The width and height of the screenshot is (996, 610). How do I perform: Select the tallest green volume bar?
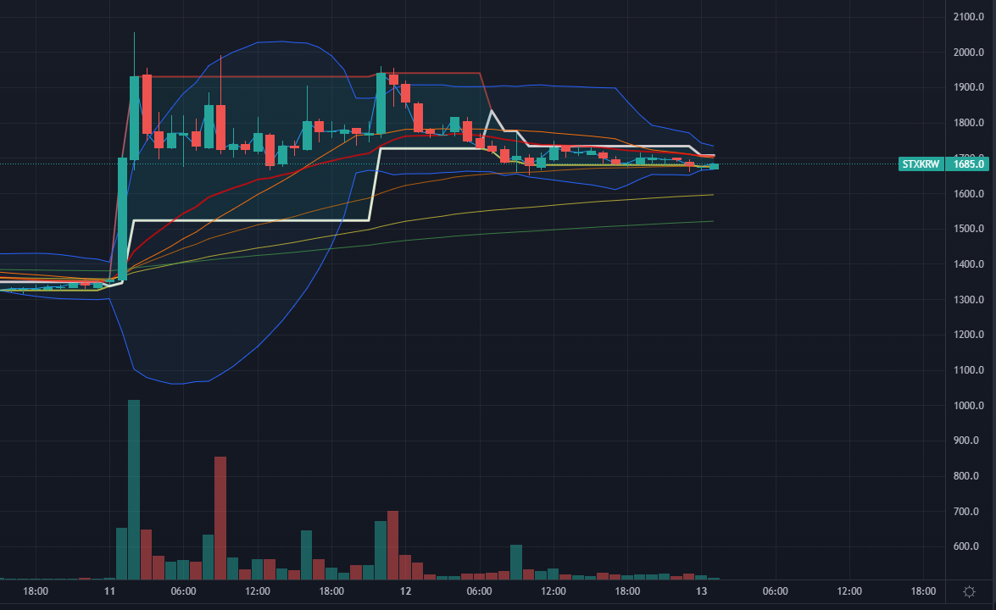[x=134, y=490]
